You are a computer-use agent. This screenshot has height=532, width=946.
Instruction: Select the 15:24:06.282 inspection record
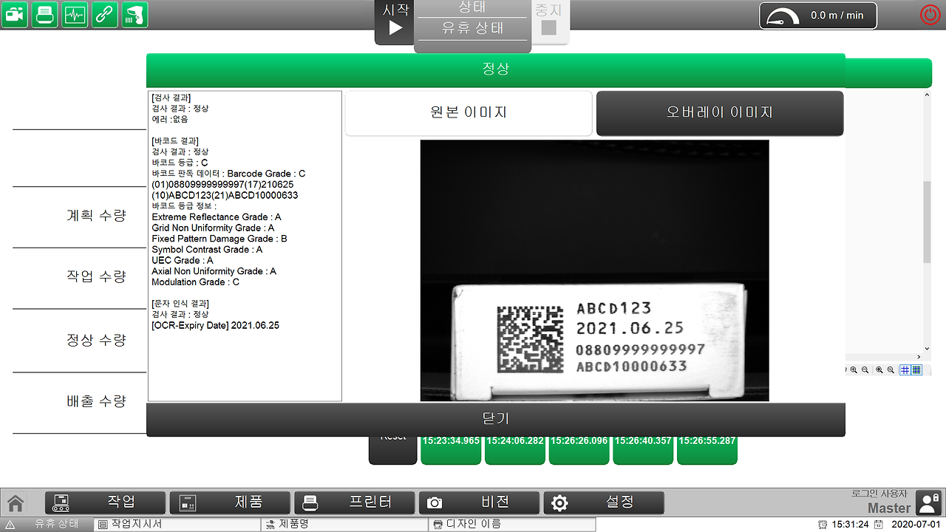[515, 450]
